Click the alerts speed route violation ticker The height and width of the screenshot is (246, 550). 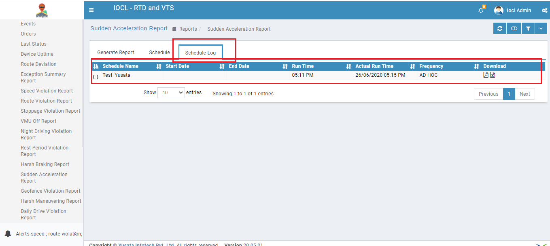[49, 233]
